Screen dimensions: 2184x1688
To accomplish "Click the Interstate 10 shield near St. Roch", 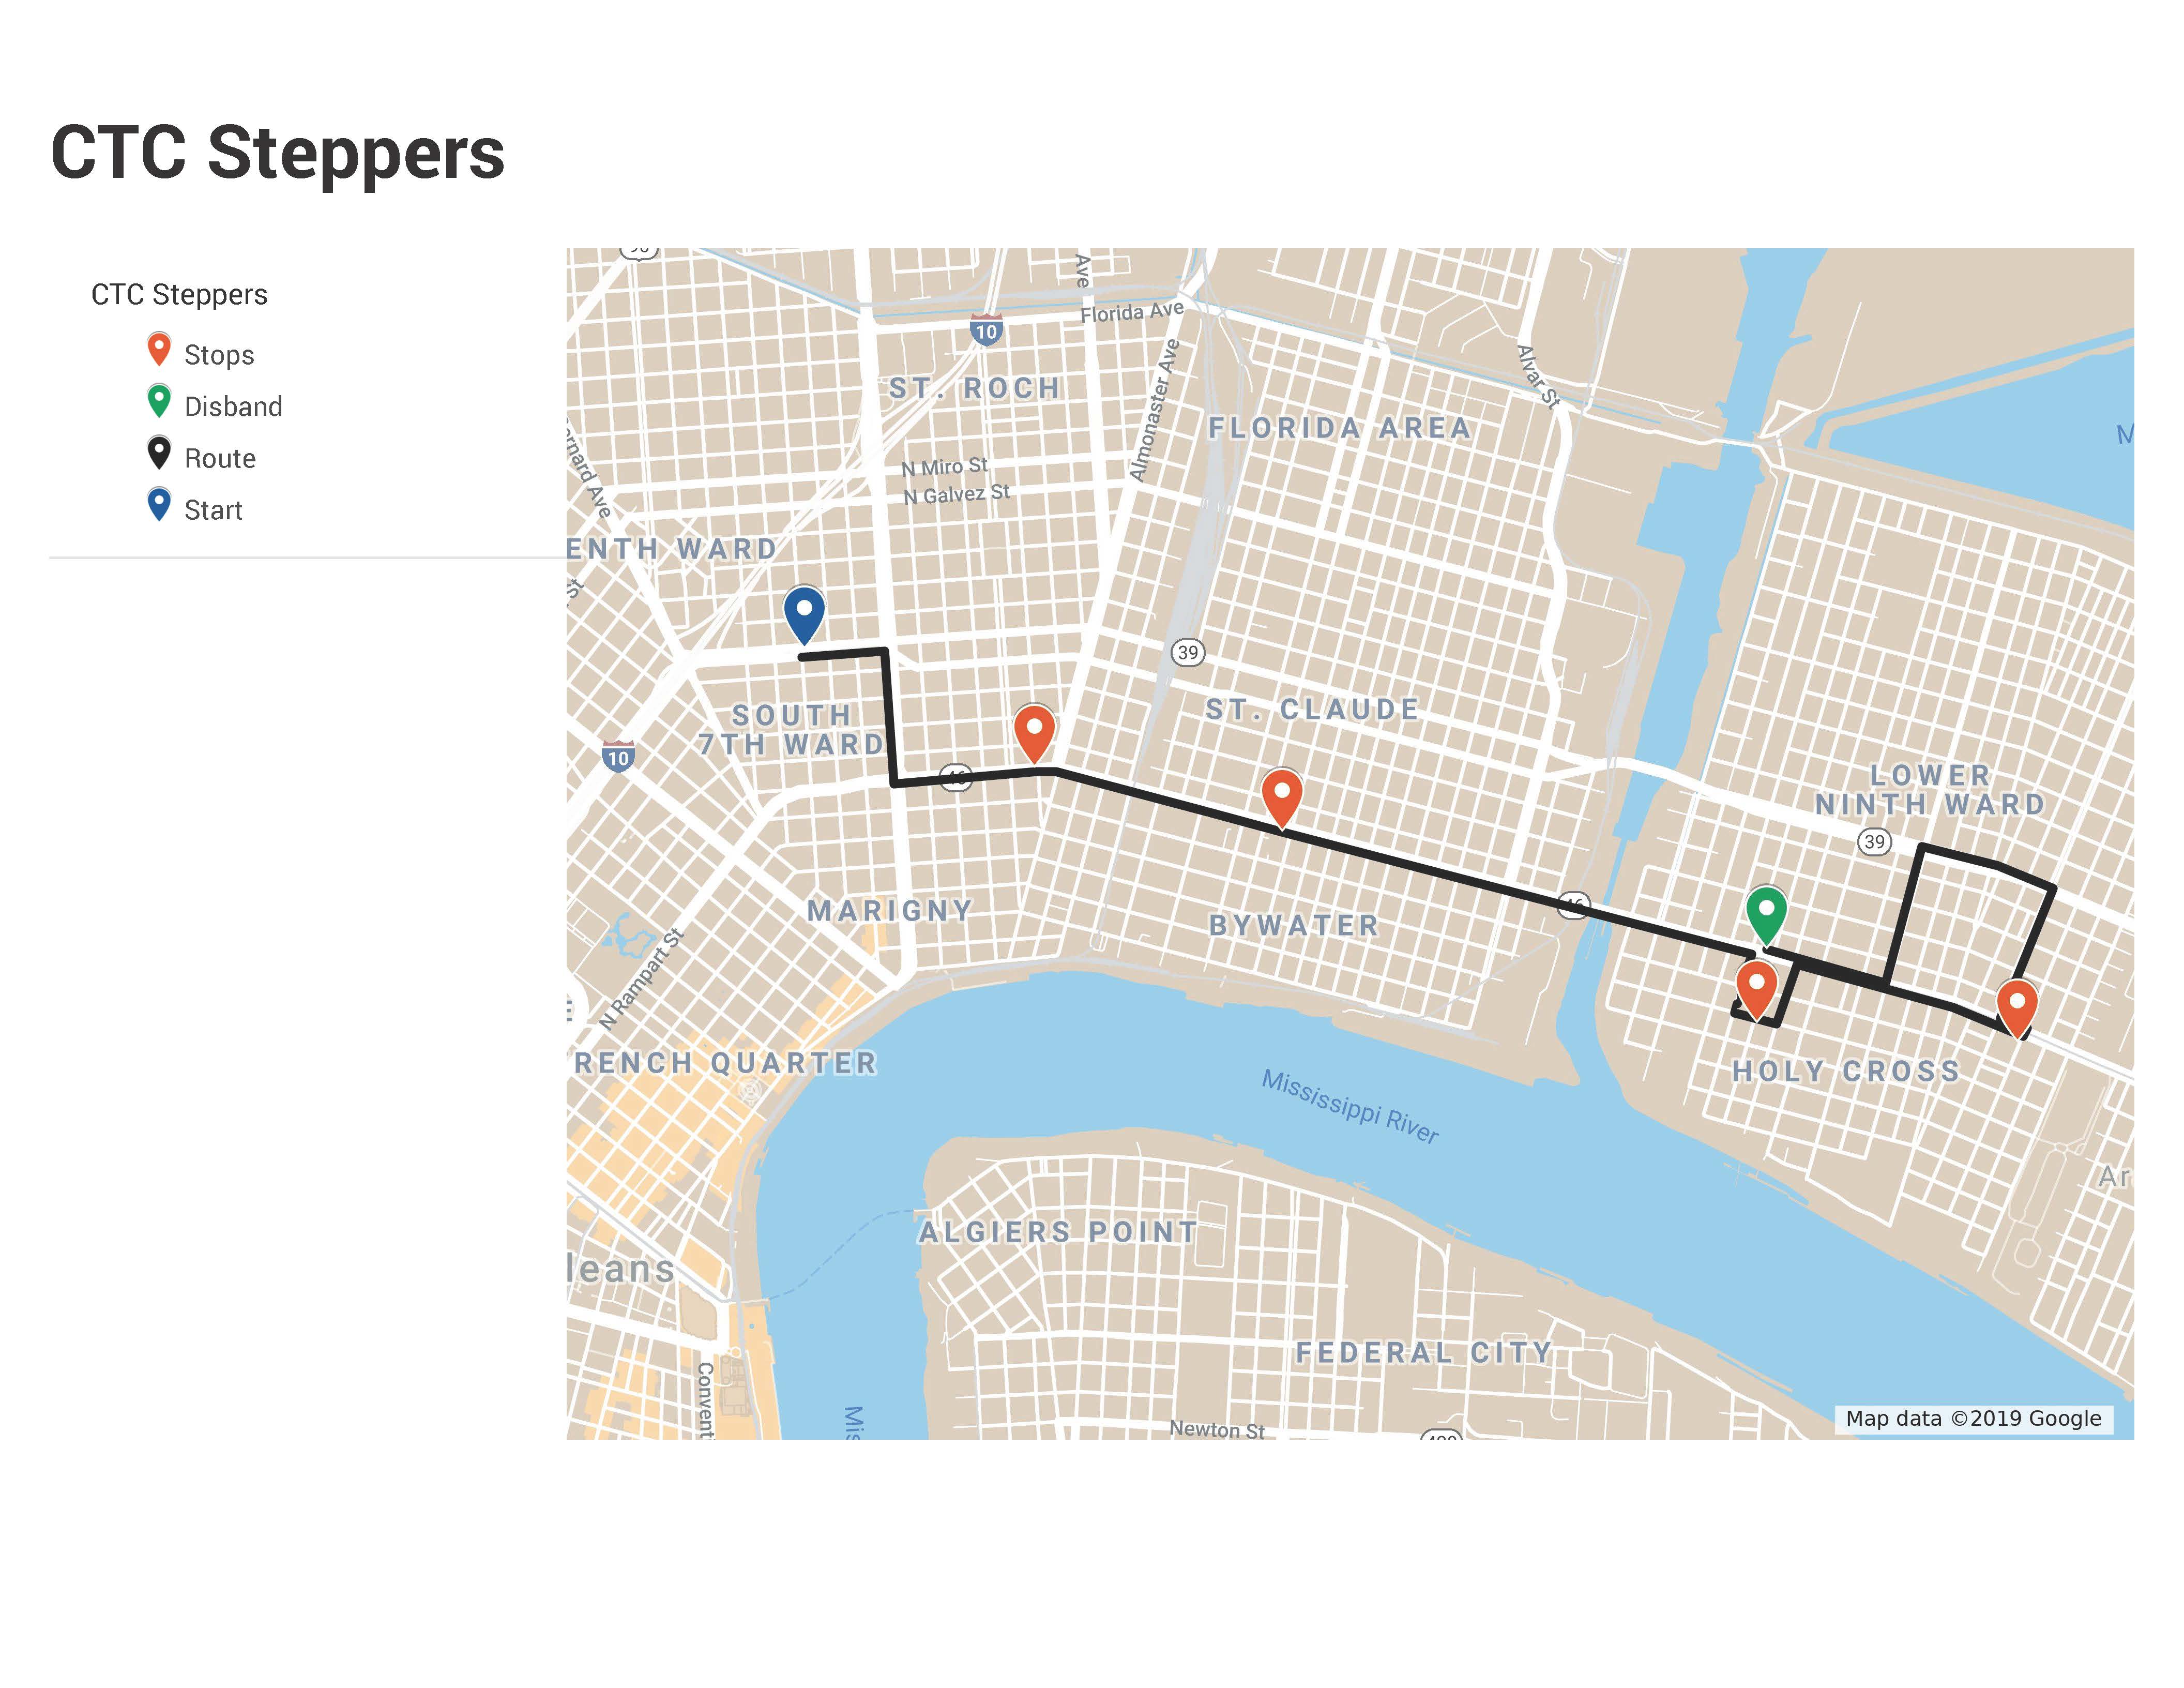I will pyautogui.click(x=986, y=331).
